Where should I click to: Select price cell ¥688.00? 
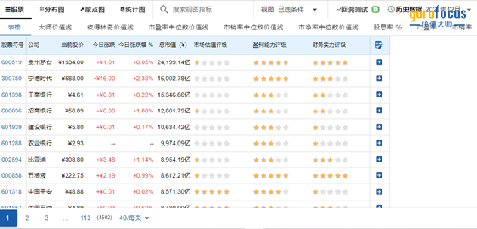pyautogui.click(x=72, y=78)
